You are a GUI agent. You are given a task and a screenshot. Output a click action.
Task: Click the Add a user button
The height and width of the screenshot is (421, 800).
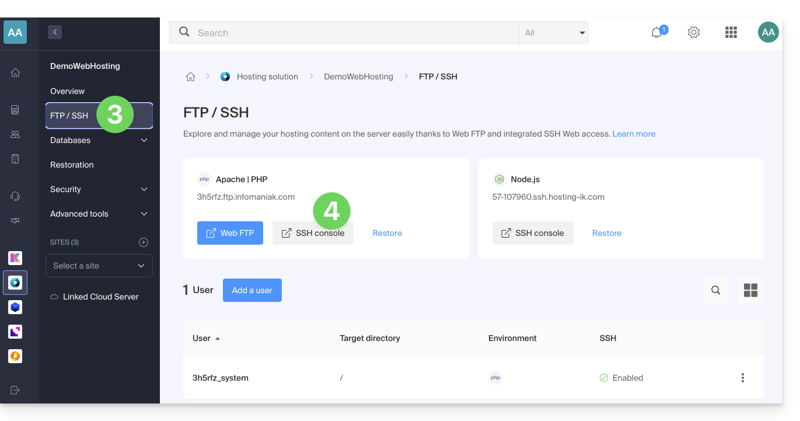[x=252, y=290]
